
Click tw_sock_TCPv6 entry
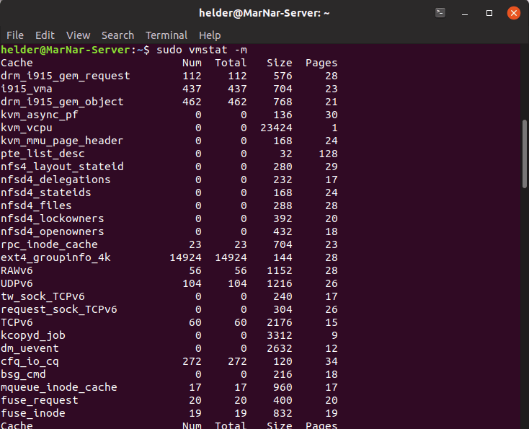[43, 296]
